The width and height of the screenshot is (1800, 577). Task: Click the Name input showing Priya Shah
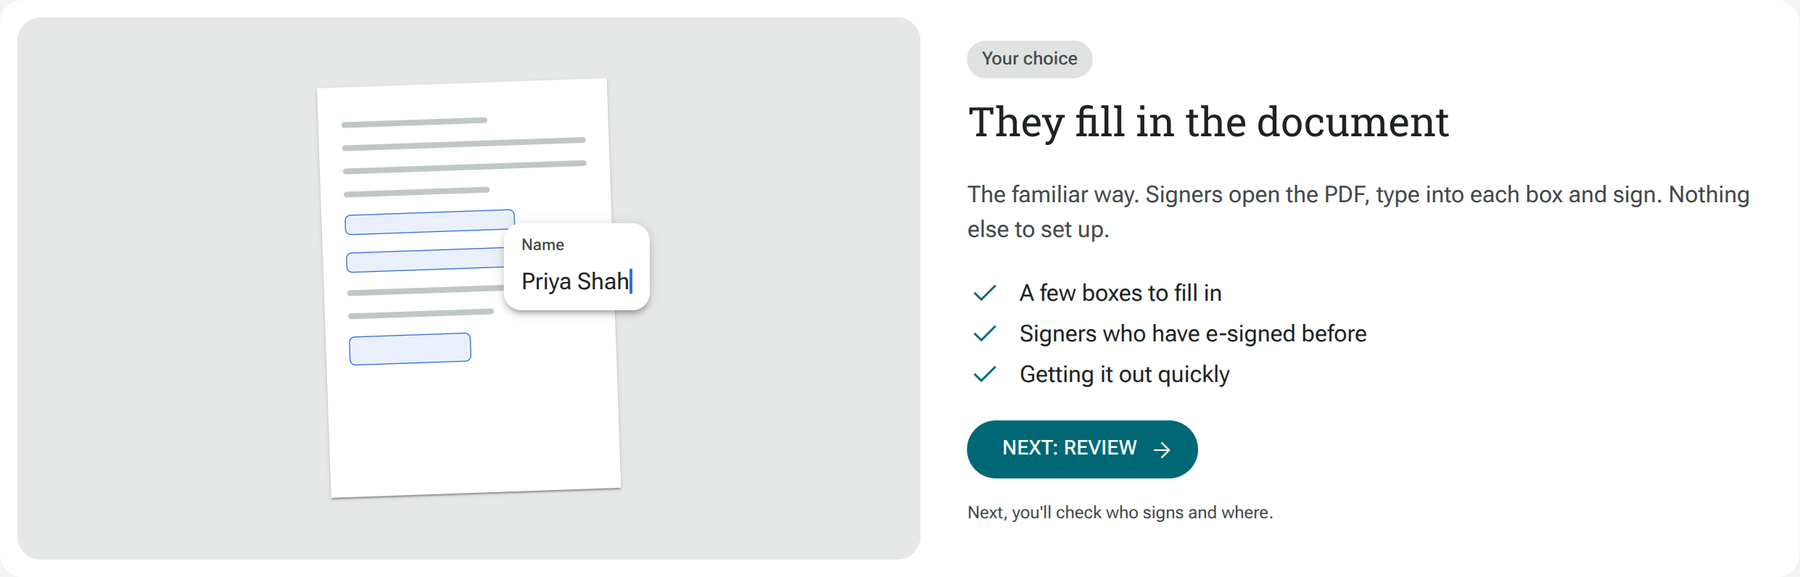click(x=577, y=281)
